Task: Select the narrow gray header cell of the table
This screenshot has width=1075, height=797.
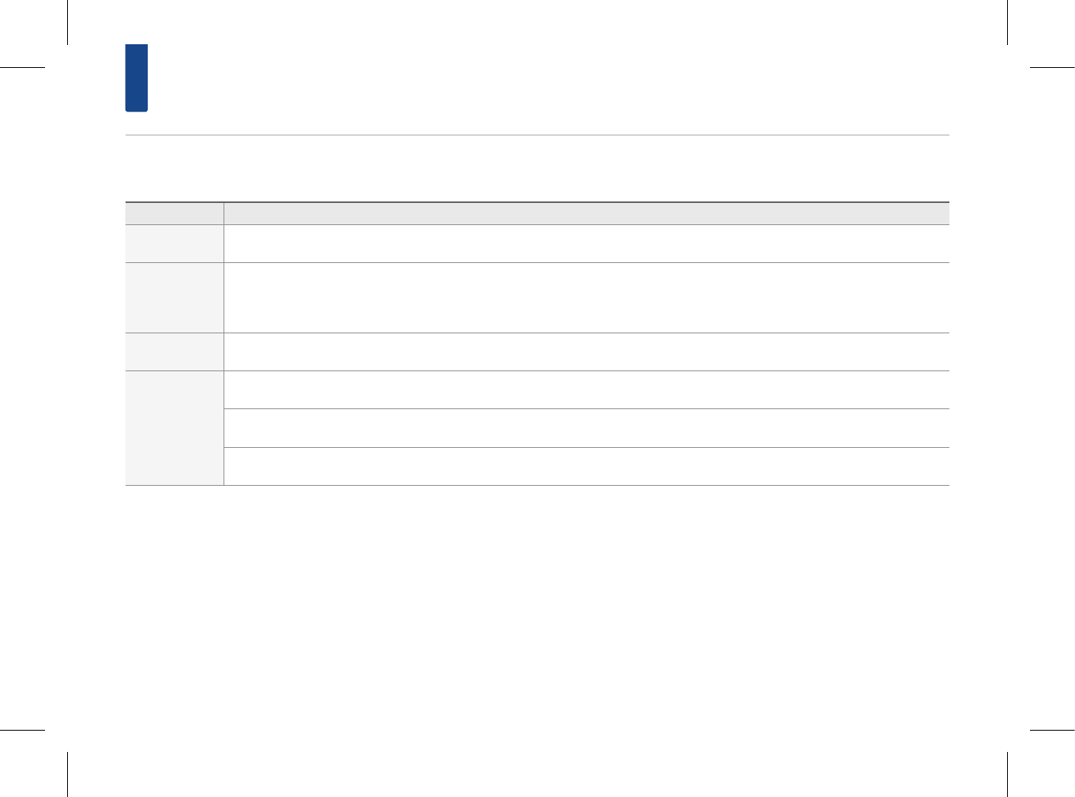Action: coord(174,213)
